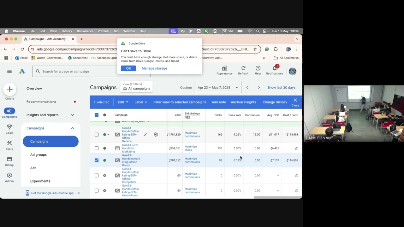
Task: Edit GAA13 SEM Offline Generic campaign pencil
Action: coord(145,135)
